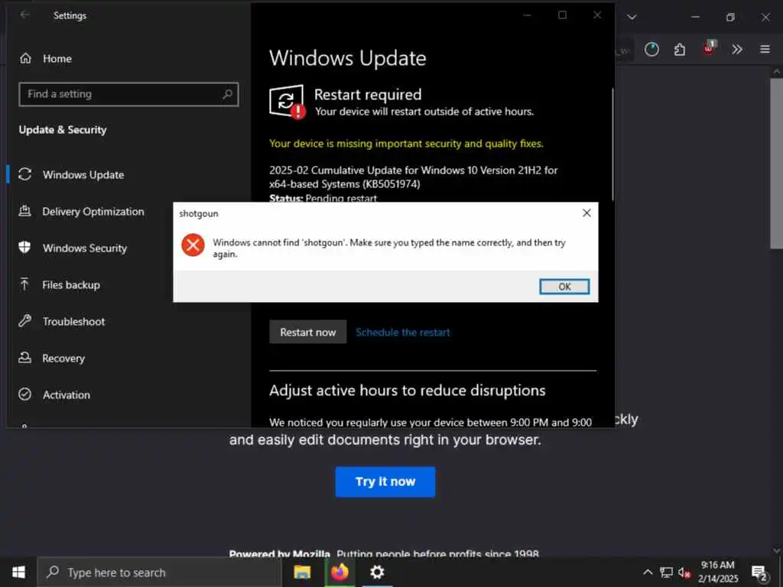Click the Windows Update sync icon in sidebar
Viewport: 783px width, 587px height.
(25, 174)
